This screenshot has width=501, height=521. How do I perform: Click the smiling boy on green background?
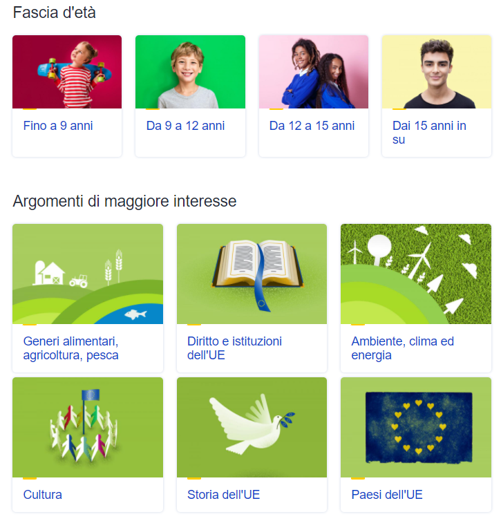point(190,72)
